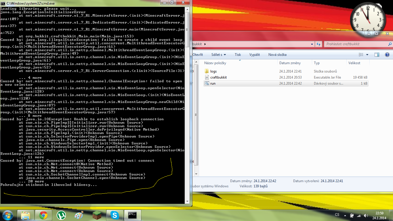Image resolution: width=393 pixels, height=221 pixels.
Task: Click Tisk in the Explorer toolbar
Action: pos(238,55)
